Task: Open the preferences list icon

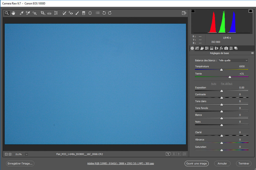Action: 98,13
